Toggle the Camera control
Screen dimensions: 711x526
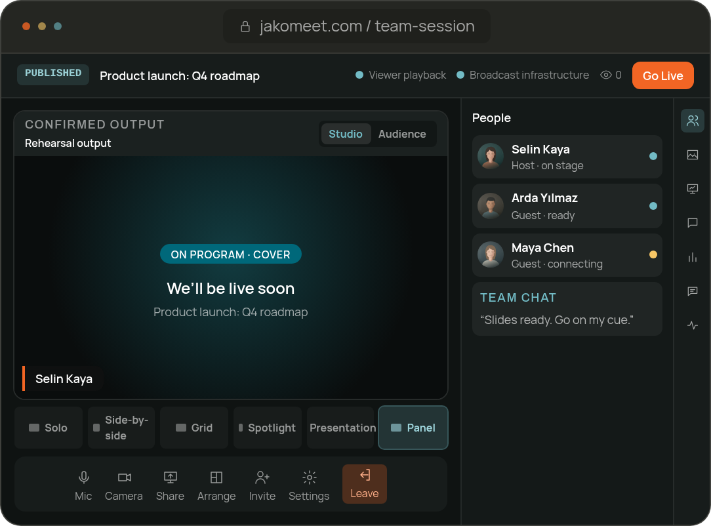click(124, 485)
